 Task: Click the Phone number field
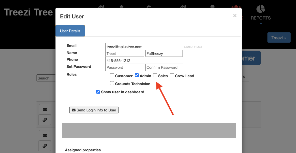tap(144, 61)
